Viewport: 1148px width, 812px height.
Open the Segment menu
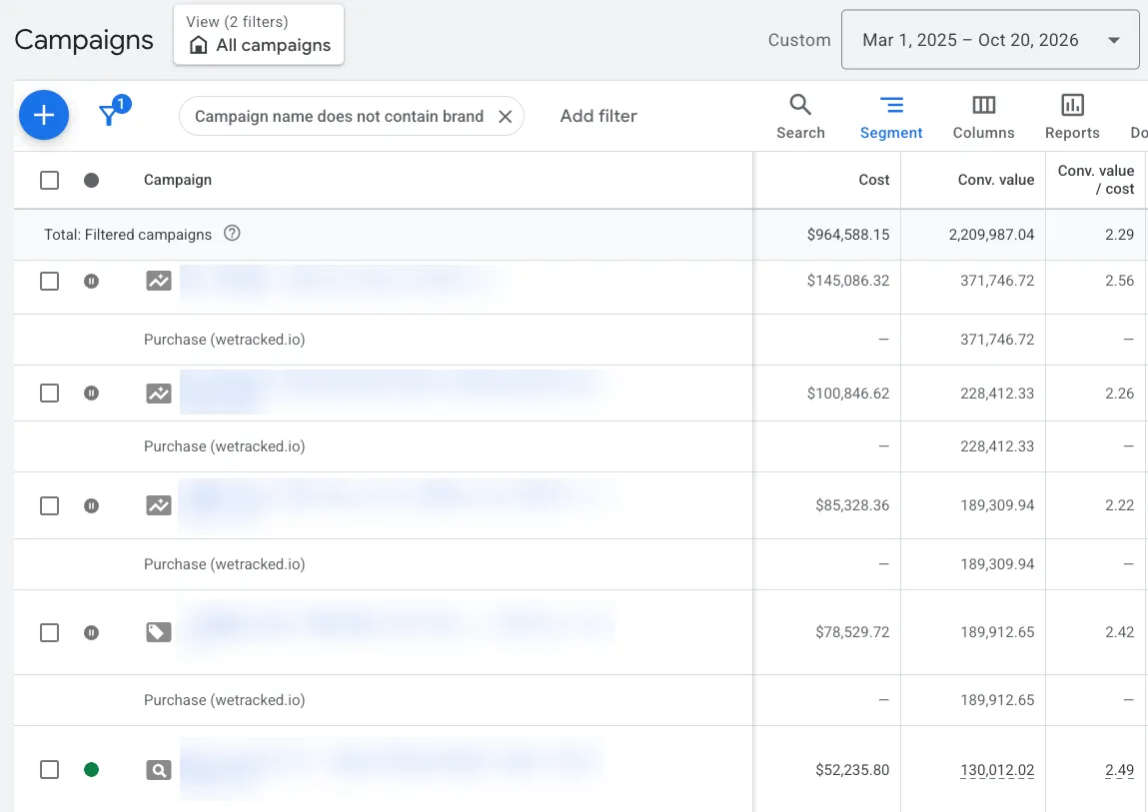click(891, 117)
